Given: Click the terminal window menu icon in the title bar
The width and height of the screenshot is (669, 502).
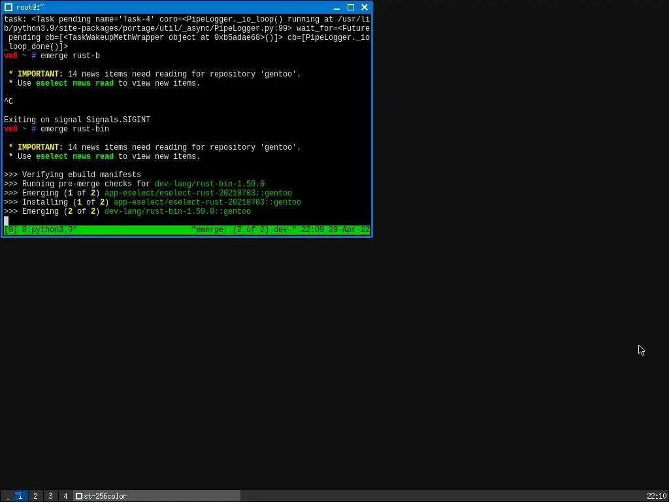Looking at the screenshot, I should click(8, 7).
